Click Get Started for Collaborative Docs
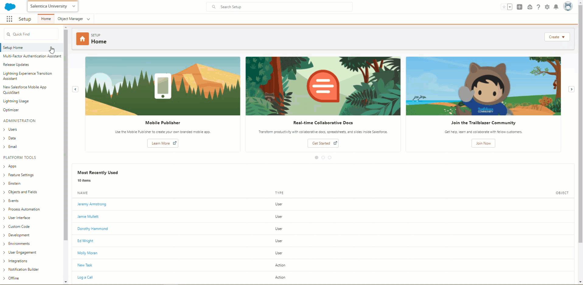This screenshot has width=583, height=285. coord(323,143)
